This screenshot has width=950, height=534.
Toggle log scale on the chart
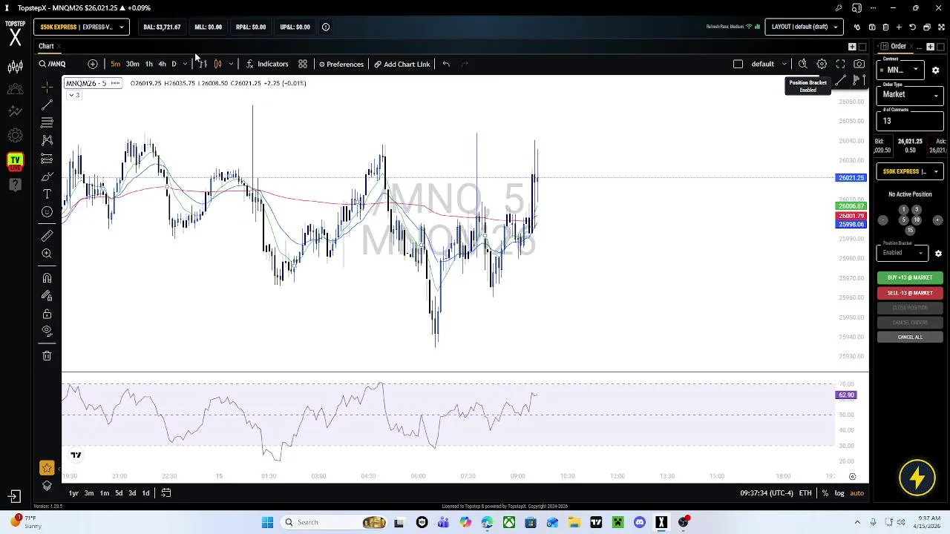pos(839,493)
